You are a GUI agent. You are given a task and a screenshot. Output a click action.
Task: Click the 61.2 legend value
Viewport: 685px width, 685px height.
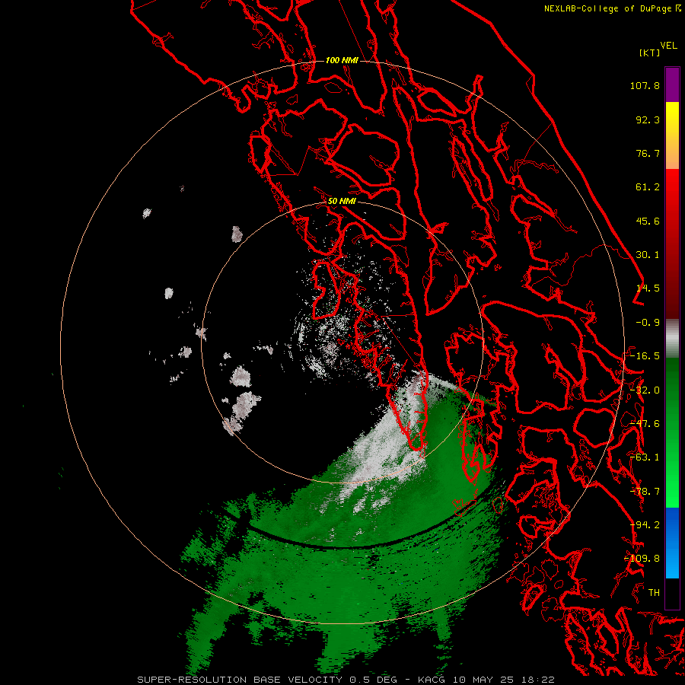648,187
